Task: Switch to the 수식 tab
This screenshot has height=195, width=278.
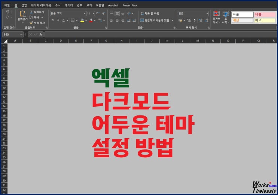Action: point(58,5)
